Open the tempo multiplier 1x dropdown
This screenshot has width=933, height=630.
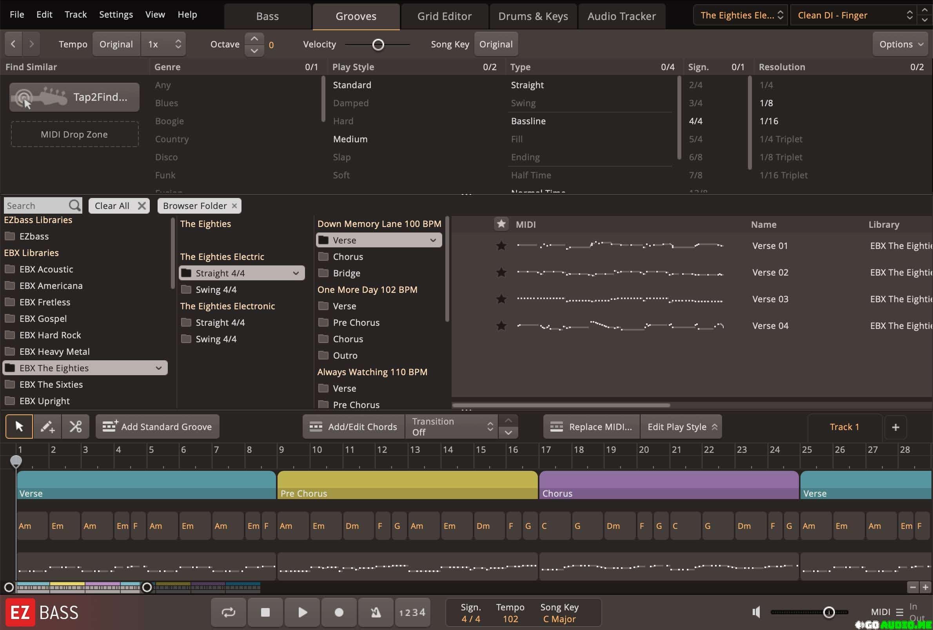coord(163,44)
